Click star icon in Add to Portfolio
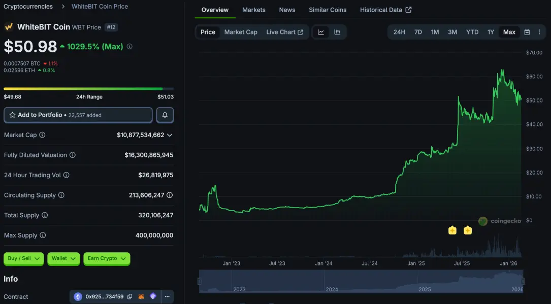The width and height of the screenshot is (551, 304). [12, 115]
